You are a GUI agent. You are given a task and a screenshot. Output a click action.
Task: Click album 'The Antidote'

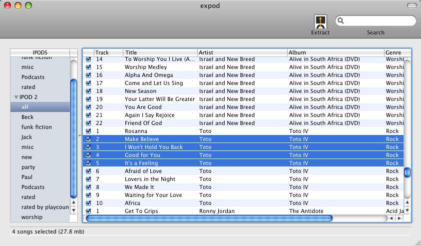tap(306, 211)
